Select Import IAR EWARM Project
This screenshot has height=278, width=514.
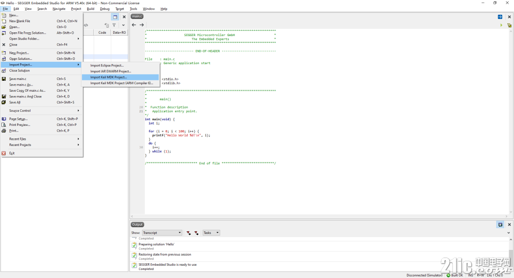(120, 71)
